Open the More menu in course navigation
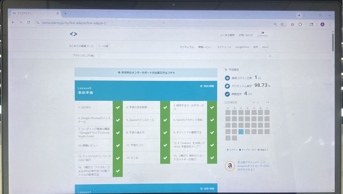 click(266, 47)
